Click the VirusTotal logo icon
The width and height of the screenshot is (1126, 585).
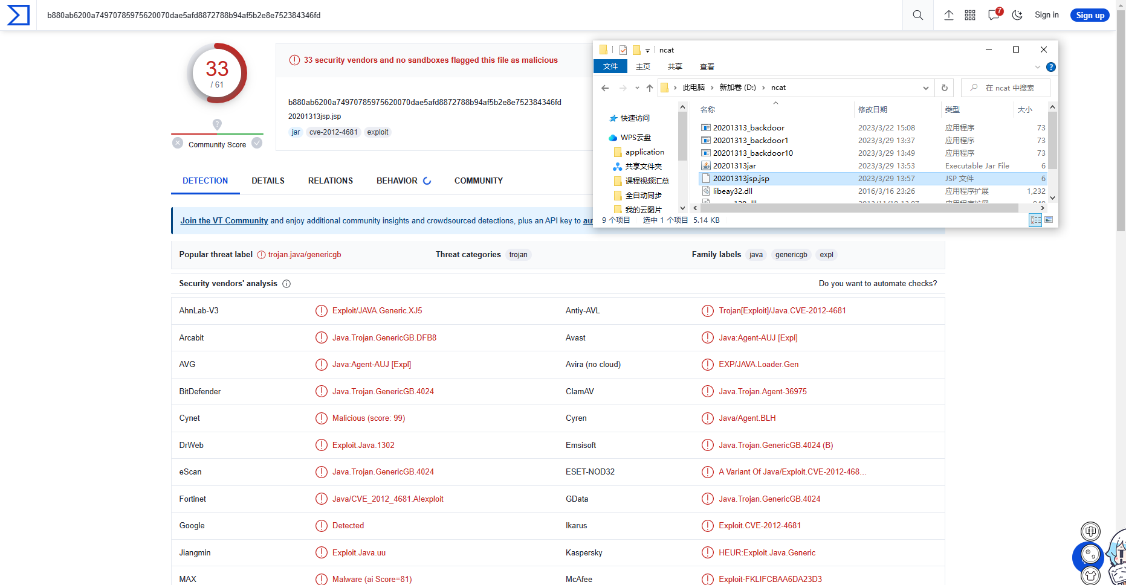(18, 15)
